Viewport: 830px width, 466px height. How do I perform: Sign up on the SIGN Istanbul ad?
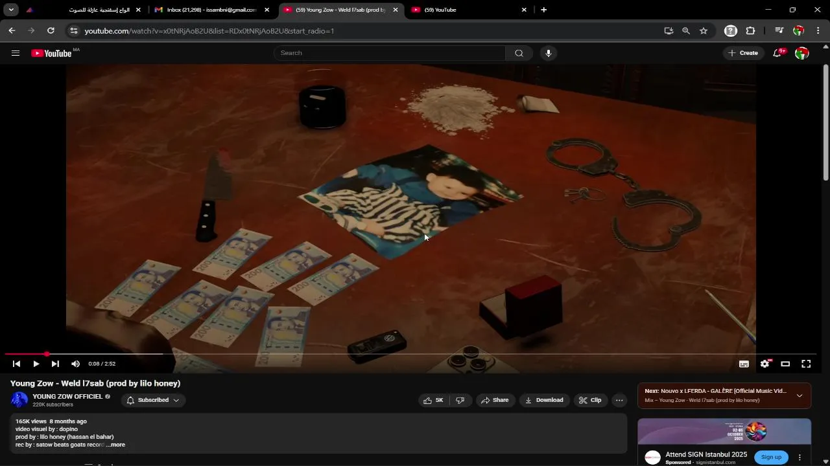(x=771, y=457)
